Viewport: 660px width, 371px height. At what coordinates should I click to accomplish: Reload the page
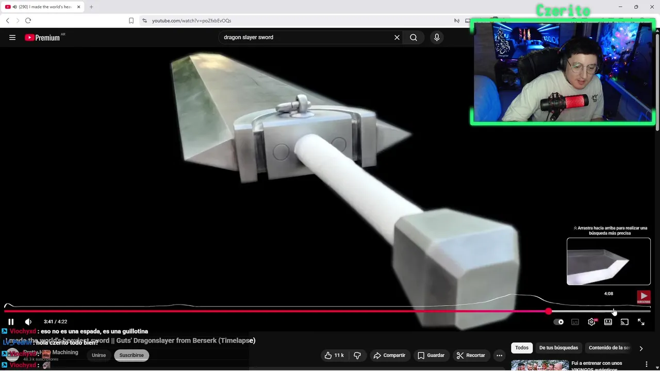coord(28,21)
